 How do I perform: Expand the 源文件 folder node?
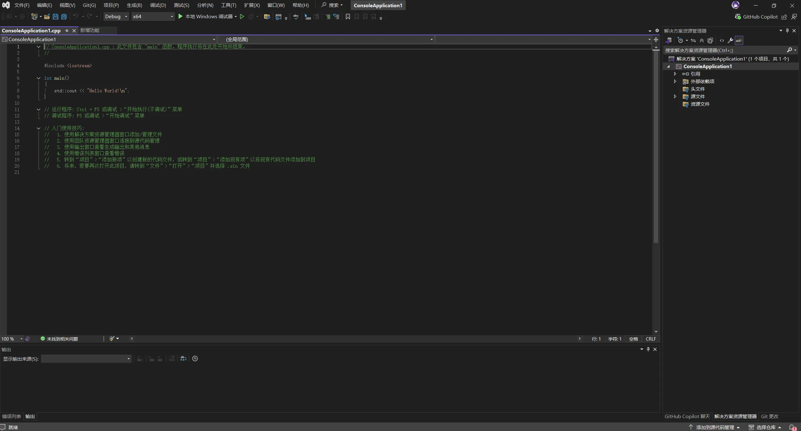[675, 96]
